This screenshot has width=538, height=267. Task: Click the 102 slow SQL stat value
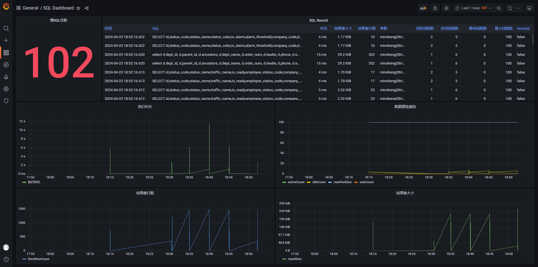tap(59, 62)
